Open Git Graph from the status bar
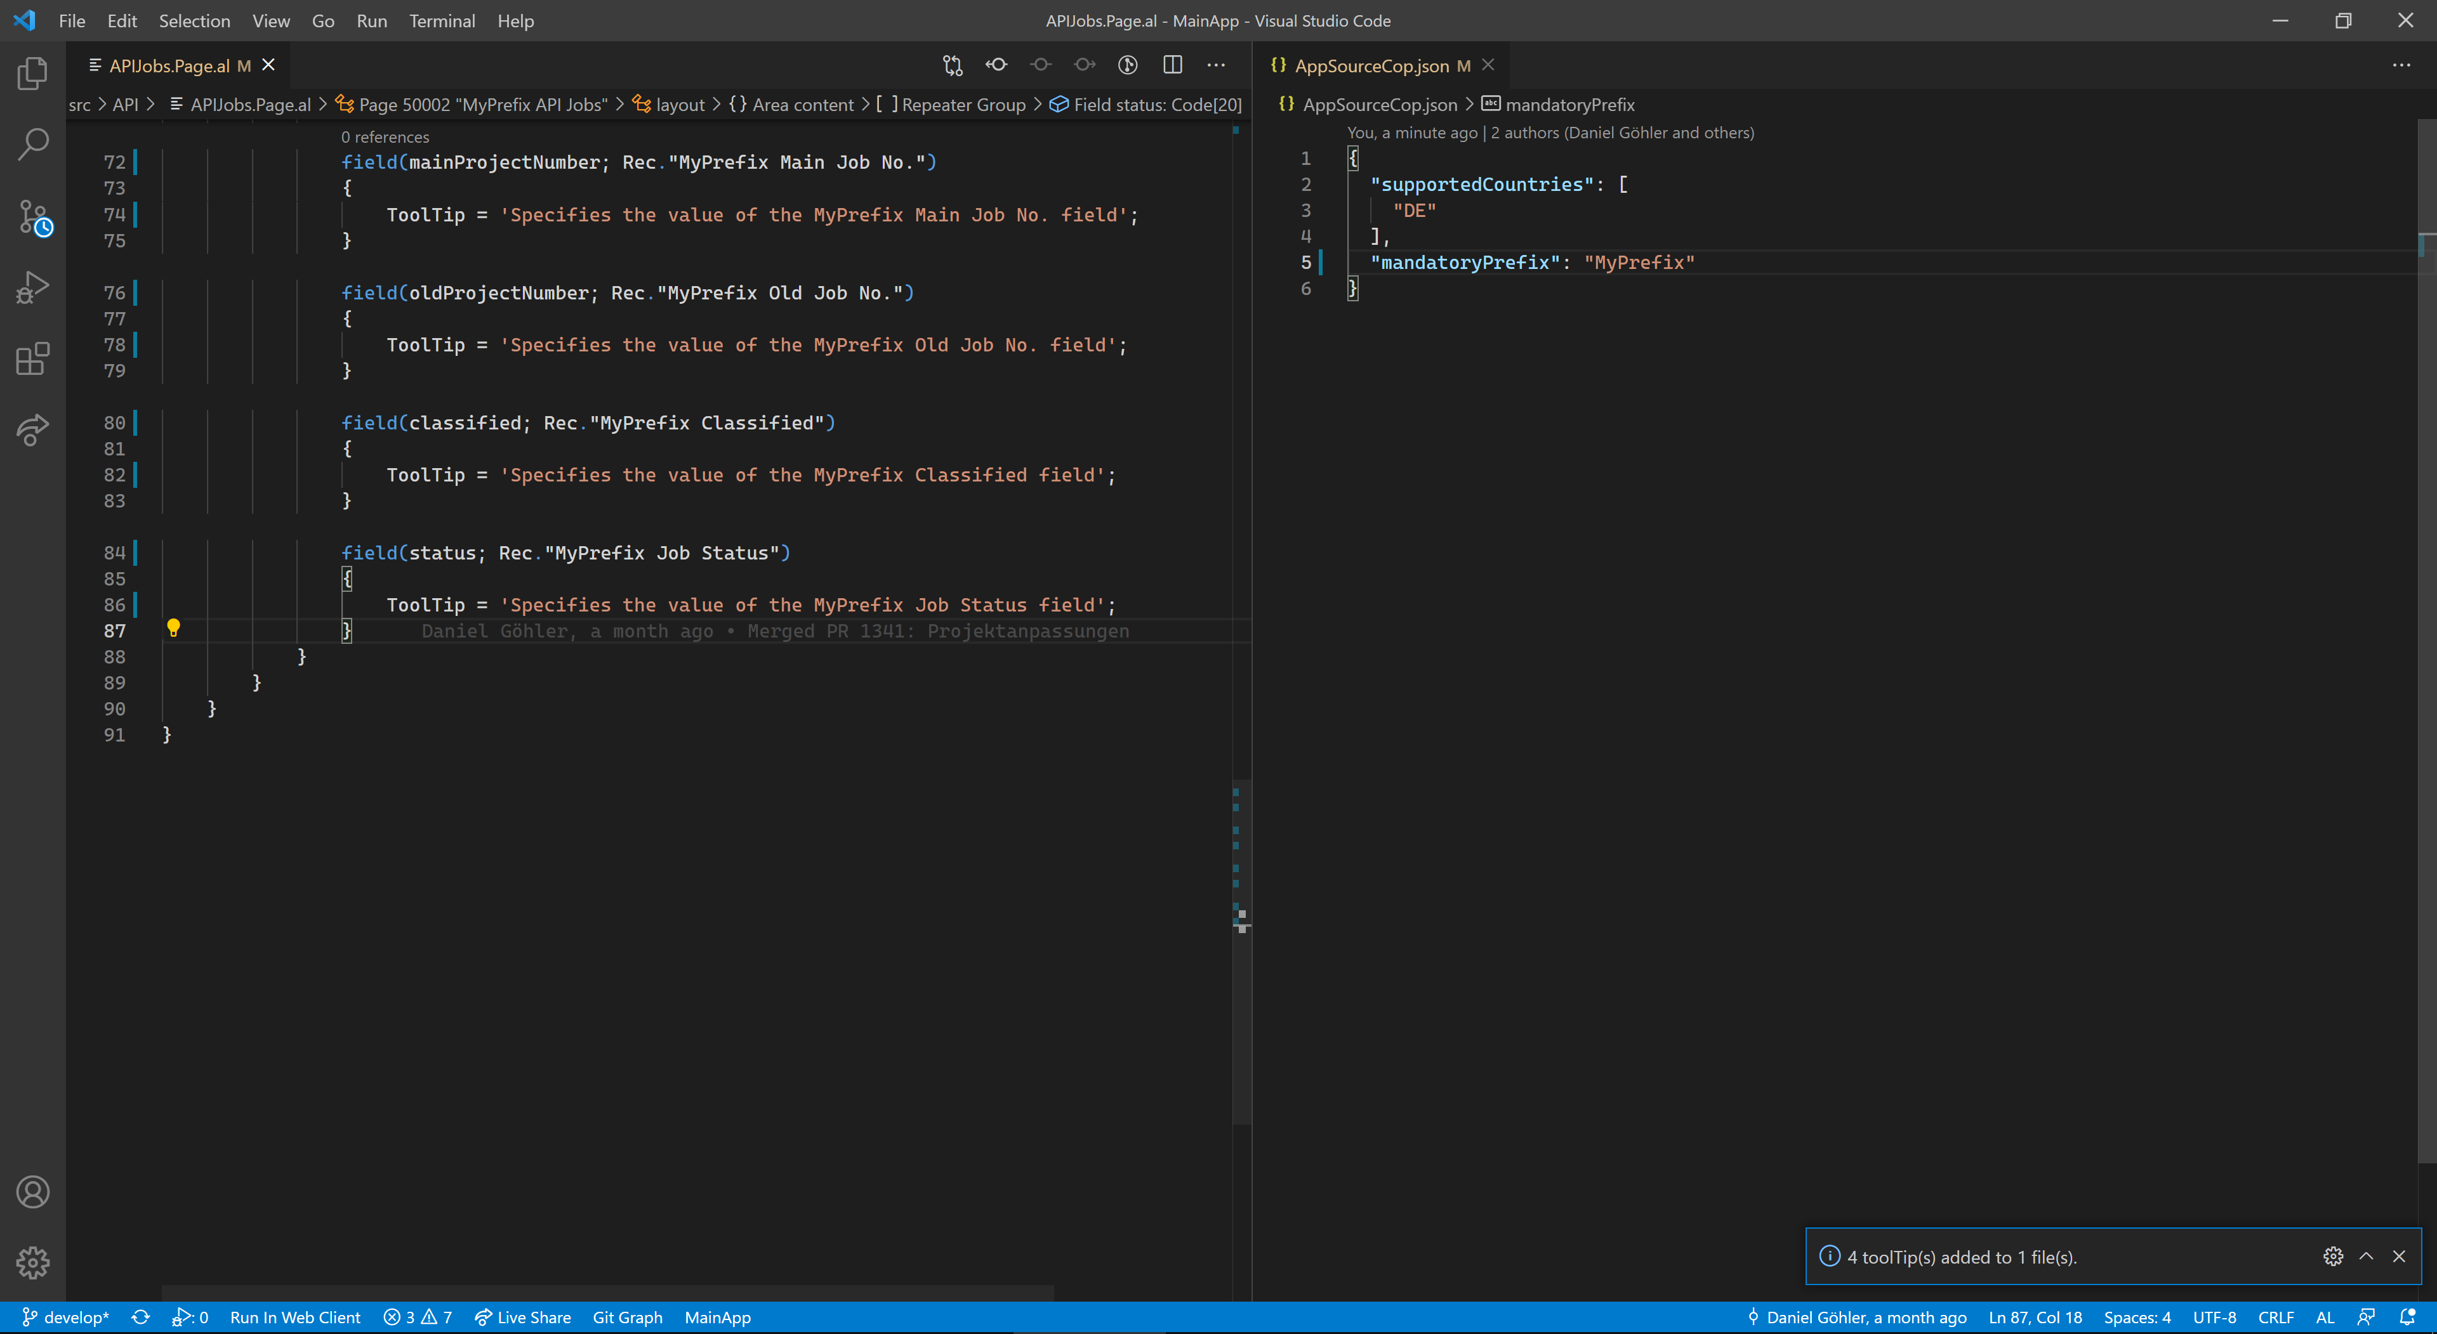 point(627,1316)
